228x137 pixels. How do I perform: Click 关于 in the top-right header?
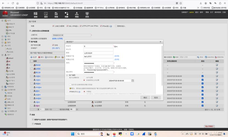pos(212,12)
